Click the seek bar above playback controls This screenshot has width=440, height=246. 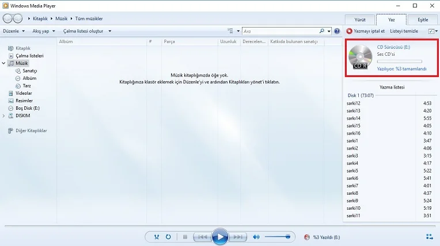[x=220, y=226]
